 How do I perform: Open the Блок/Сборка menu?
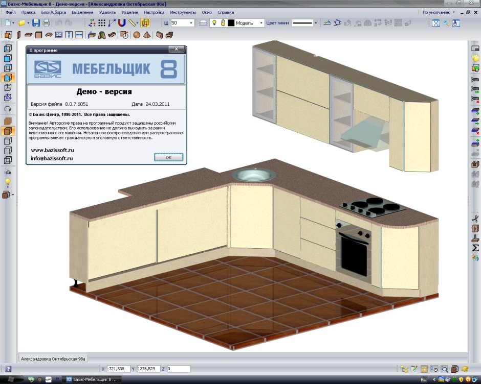(x=54, y=13)
